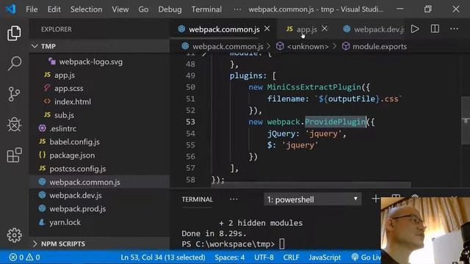
Task: Open the Search view in activity bar
Action: click(14, 64)
